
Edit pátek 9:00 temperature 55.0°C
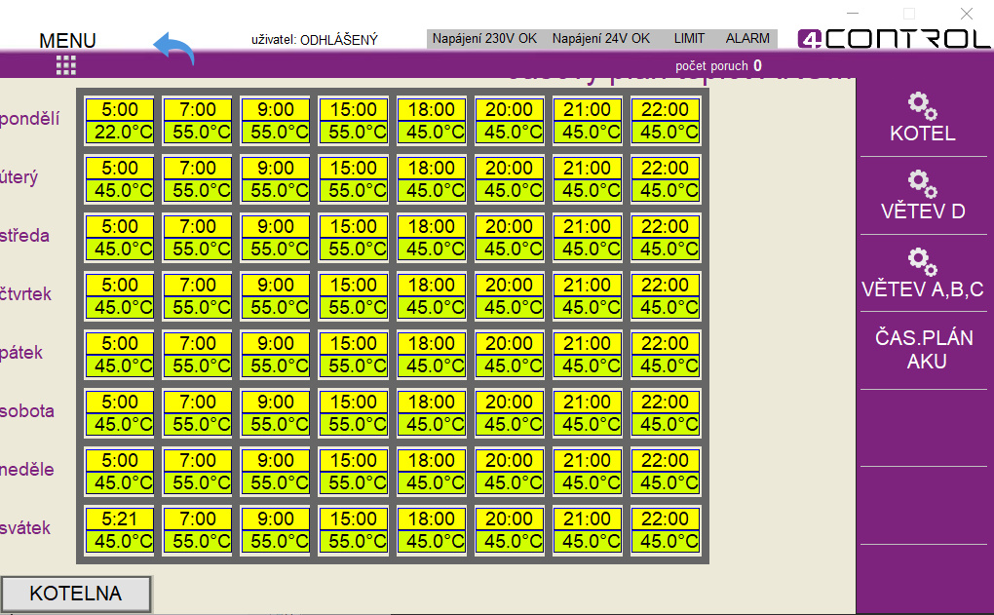(x=276, y=365)
